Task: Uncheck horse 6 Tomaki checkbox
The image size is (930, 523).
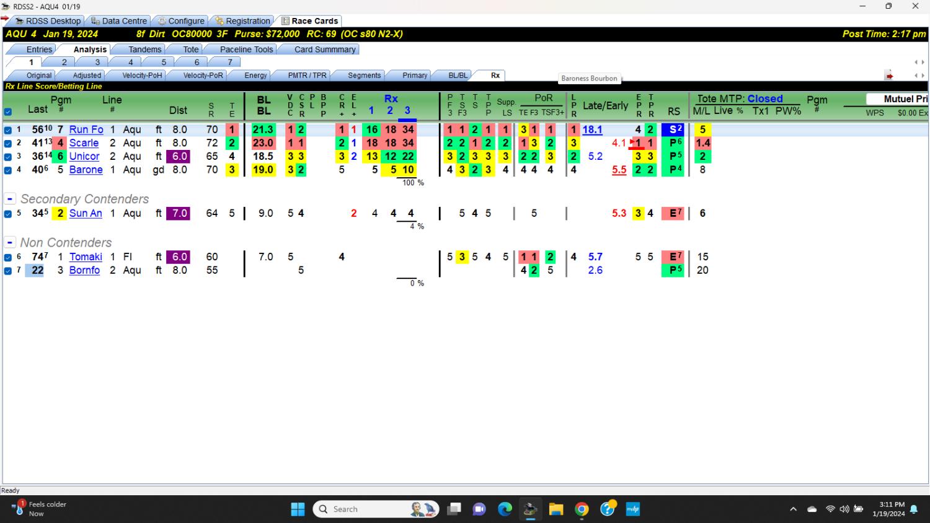Action: pyautogui.click(x=8, y=257)
